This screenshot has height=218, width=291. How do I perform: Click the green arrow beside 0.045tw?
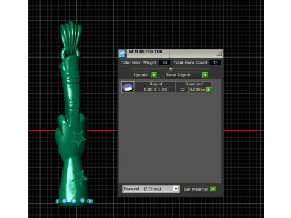coord(209,90)
